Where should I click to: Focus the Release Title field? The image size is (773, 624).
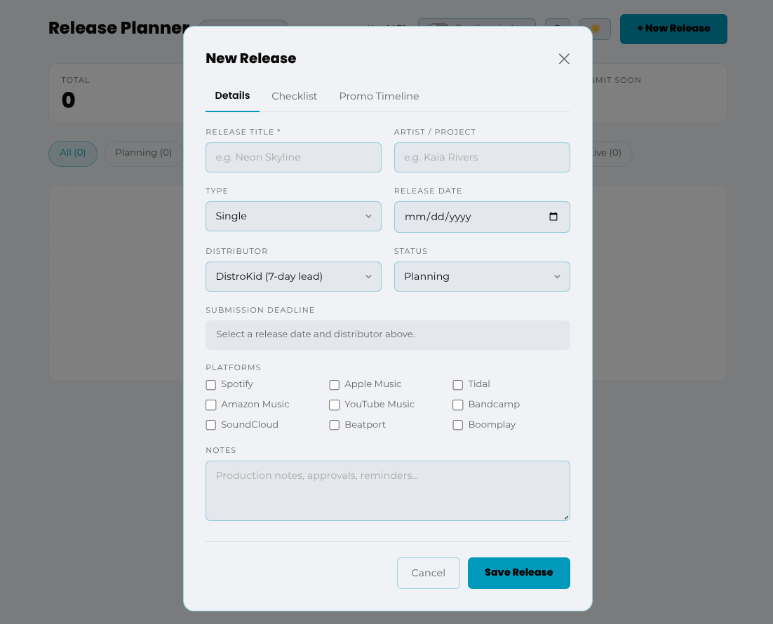pyautogui.click(x=293, y=157)
